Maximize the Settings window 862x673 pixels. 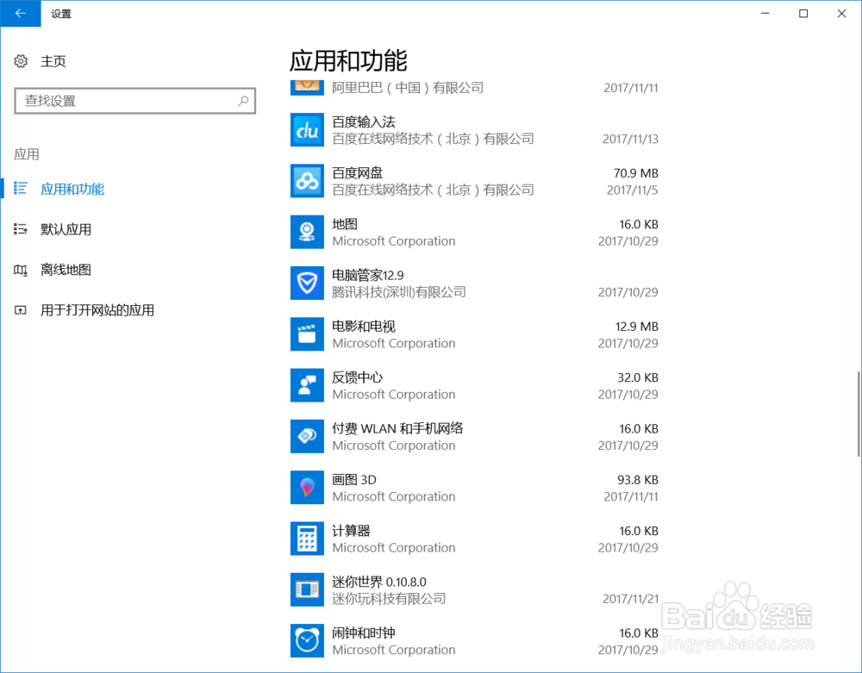803,14
